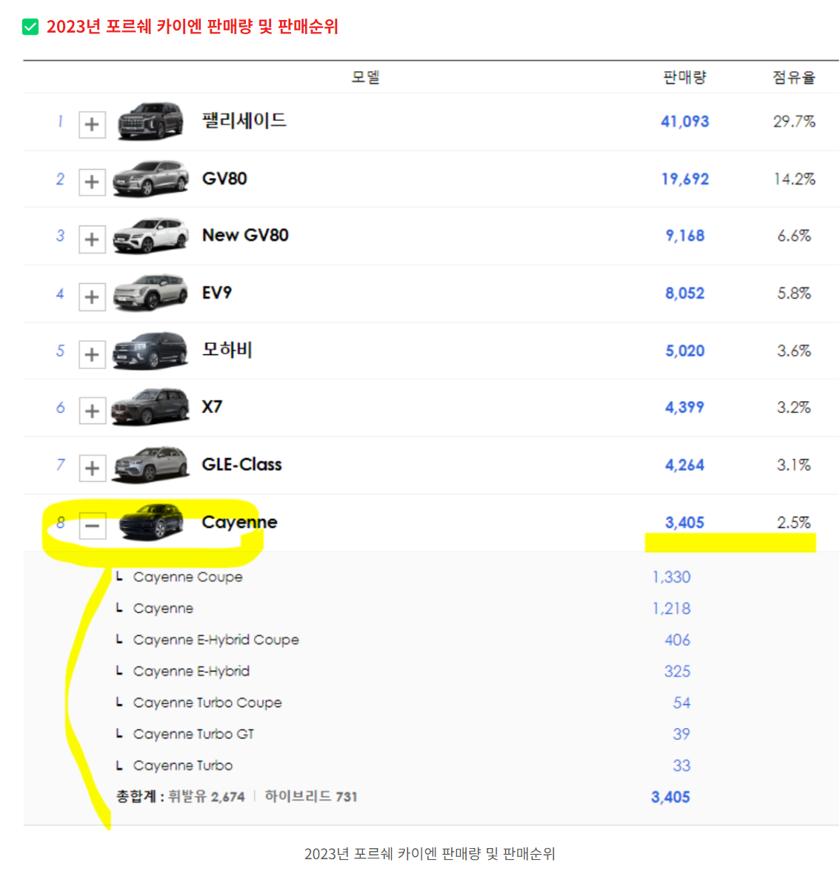The width and height of the screenshot is (840, 874).
Task: Expand the 팰리세이드 row with plus button
Action: 92,124
